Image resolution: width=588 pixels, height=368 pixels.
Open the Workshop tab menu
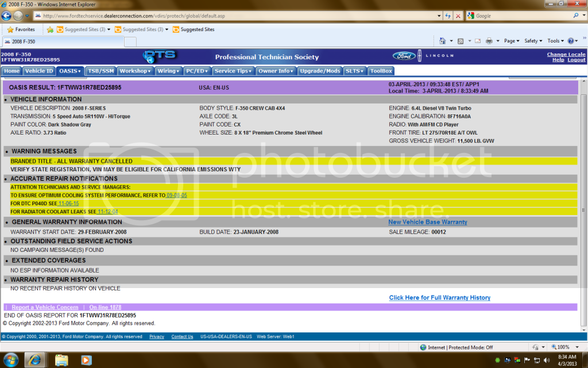(x=135, y=71)
